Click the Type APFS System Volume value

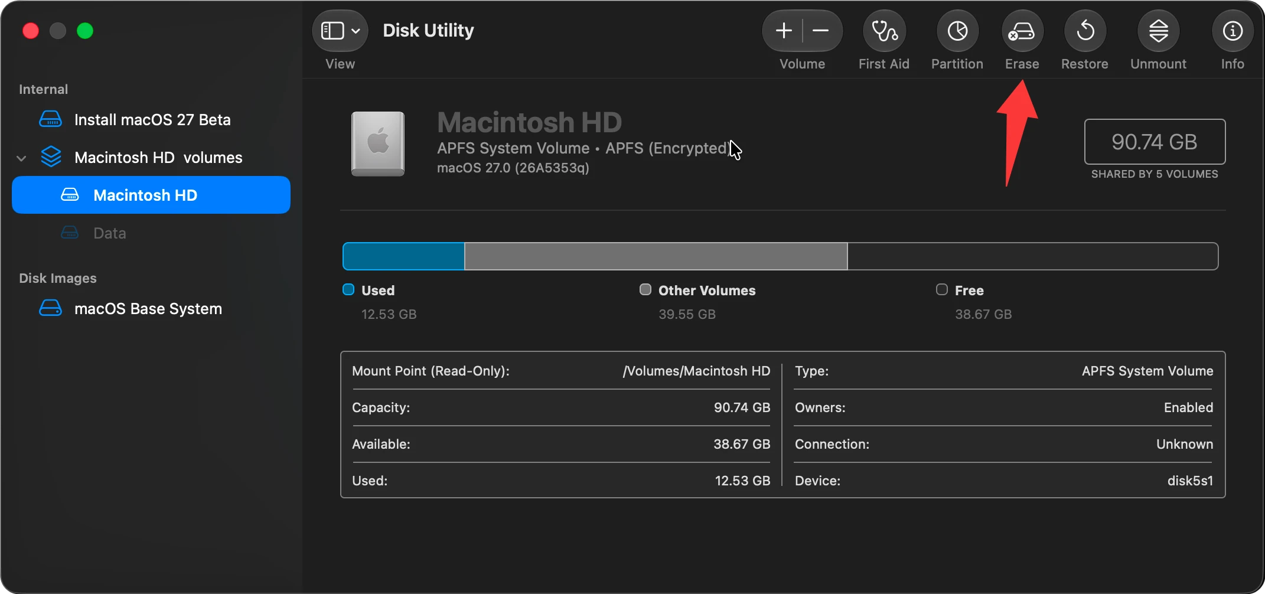tap(1147, 371)
